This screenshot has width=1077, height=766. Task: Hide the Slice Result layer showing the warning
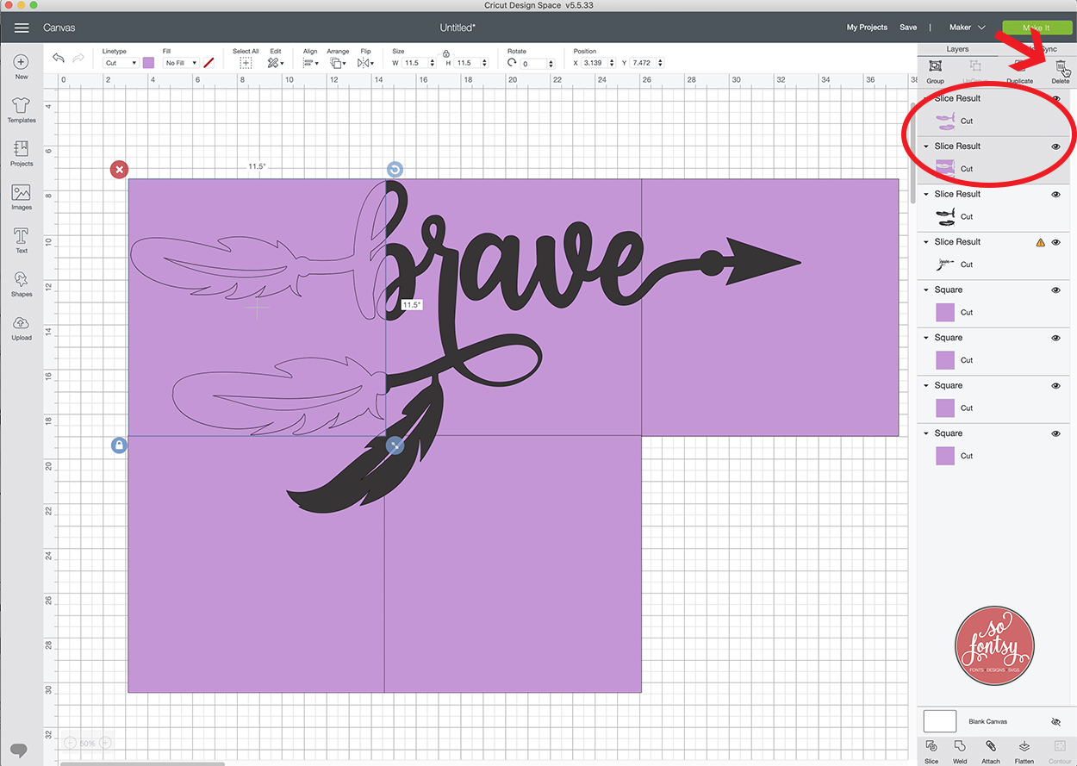(x=1055, y=242)
